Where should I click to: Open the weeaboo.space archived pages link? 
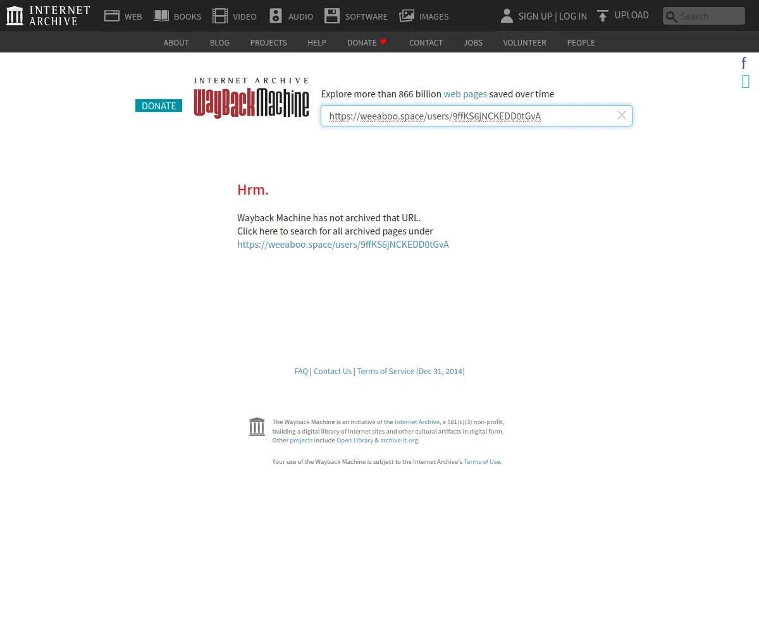[343, 245]
